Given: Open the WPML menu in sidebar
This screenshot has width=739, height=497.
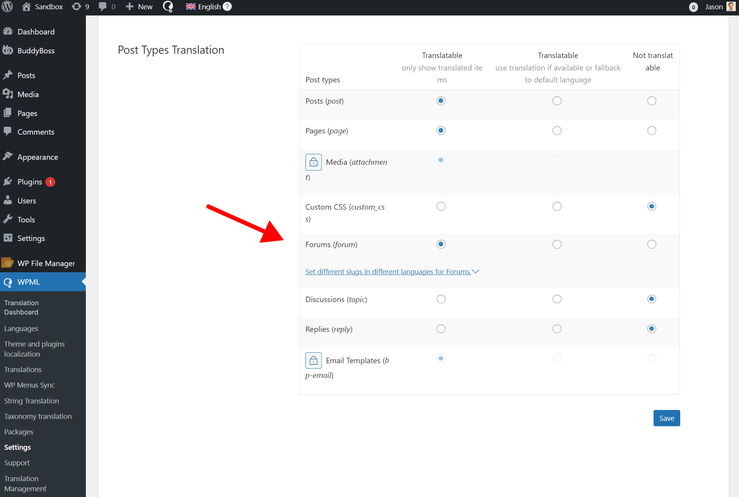Looking at the screenshot, I should (43, 282).
